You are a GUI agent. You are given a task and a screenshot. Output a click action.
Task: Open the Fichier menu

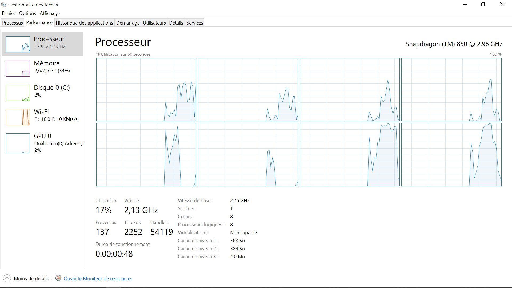pos(9,13)
